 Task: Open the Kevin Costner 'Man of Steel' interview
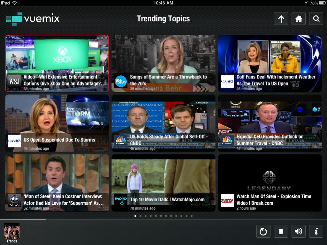click(57, 183)
